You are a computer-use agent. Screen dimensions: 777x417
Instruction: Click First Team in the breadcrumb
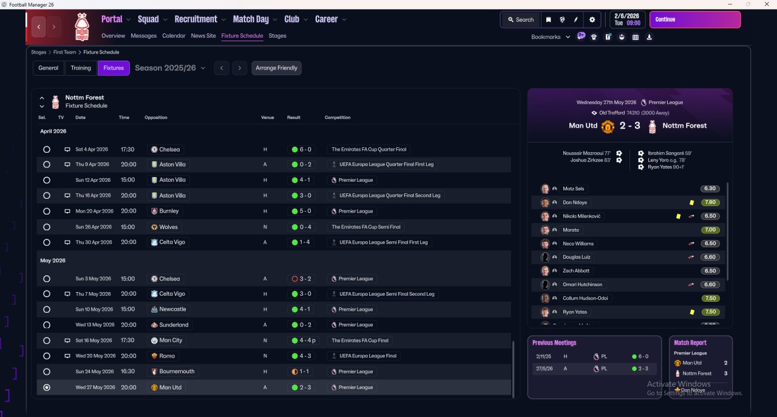(x=65, y=52)
